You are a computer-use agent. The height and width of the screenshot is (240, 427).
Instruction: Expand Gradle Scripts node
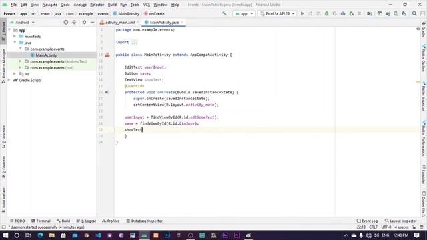[x=9, y=80]
